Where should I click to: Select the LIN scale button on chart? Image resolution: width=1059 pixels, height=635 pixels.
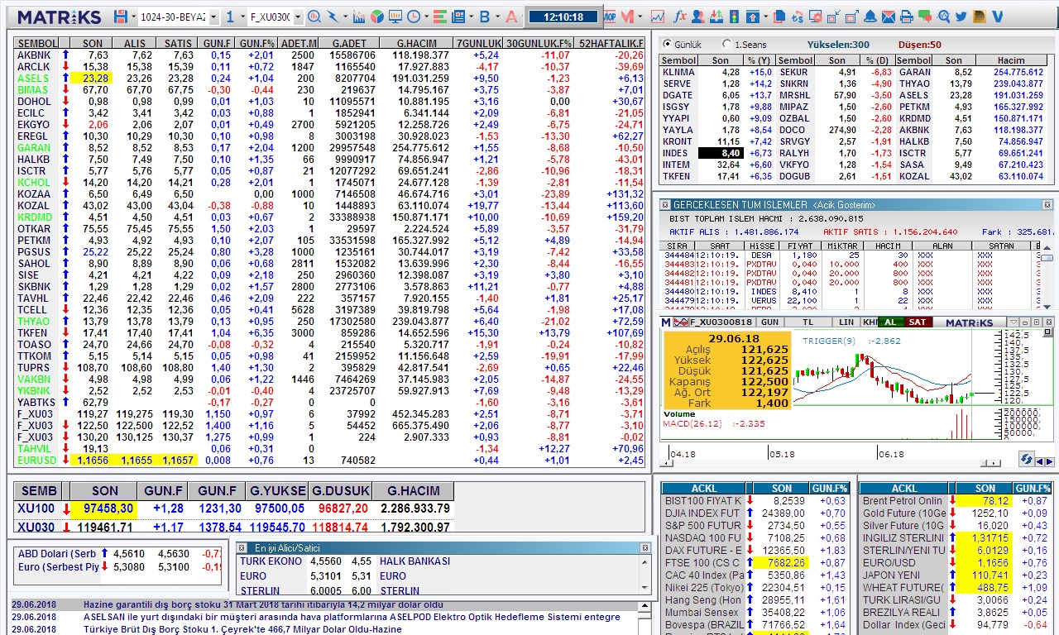coord(846,322)
